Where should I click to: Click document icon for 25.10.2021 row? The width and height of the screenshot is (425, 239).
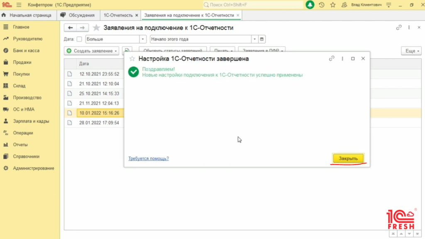click(70, 93)
